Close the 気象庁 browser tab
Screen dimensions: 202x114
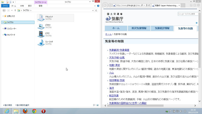(179, 6)
